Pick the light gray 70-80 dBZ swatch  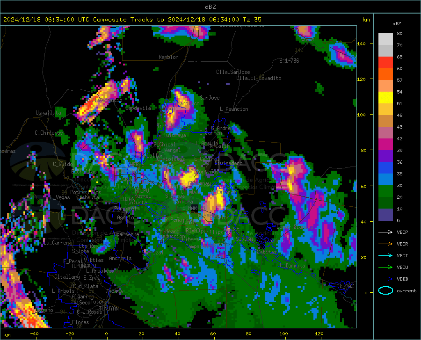[385, 39]
